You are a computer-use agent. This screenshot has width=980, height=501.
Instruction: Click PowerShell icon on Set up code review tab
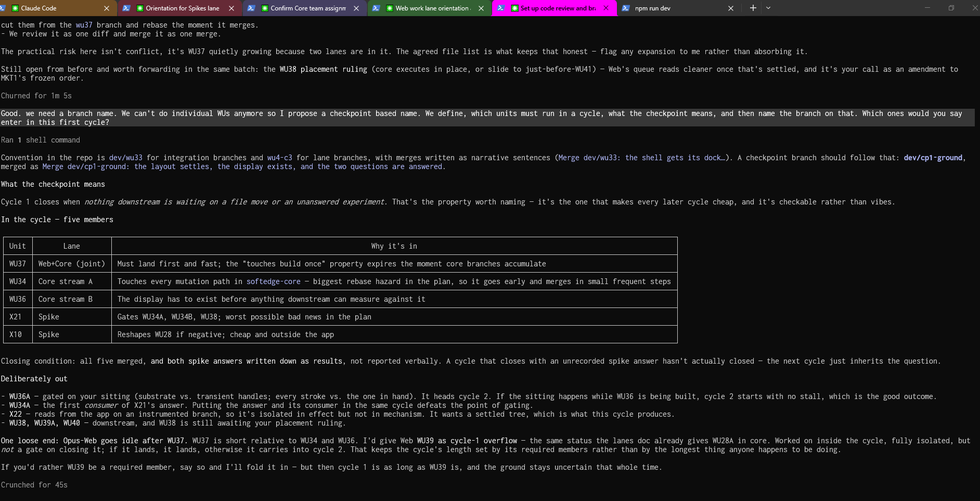click(x=501, y=8)
